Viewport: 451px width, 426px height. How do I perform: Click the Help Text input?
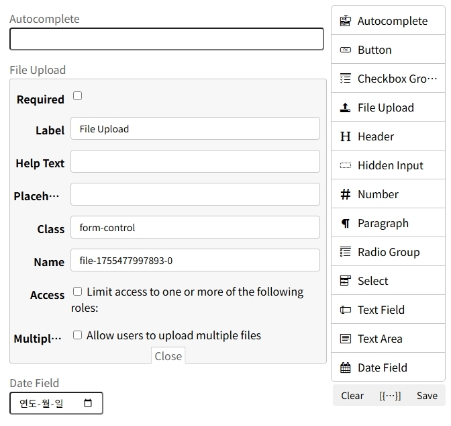point(195,161)
